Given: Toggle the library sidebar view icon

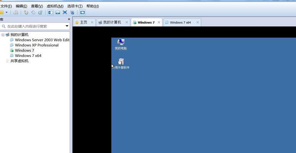Looking at the screenshot, I should coord(51,13).
